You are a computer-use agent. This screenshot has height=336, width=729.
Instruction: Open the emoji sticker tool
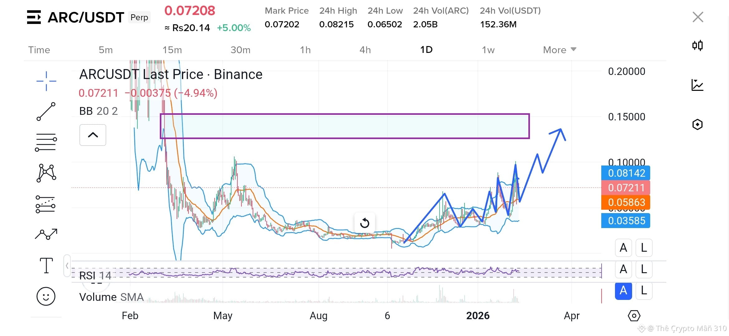(46, 296)
